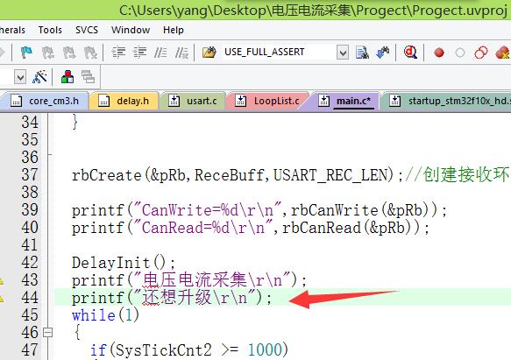Open the Help menu

[x=174, y=30]
